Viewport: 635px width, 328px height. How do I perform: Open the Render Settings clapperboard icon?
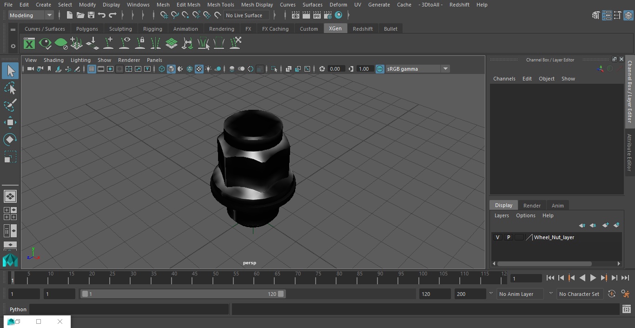tap(327, 15)
